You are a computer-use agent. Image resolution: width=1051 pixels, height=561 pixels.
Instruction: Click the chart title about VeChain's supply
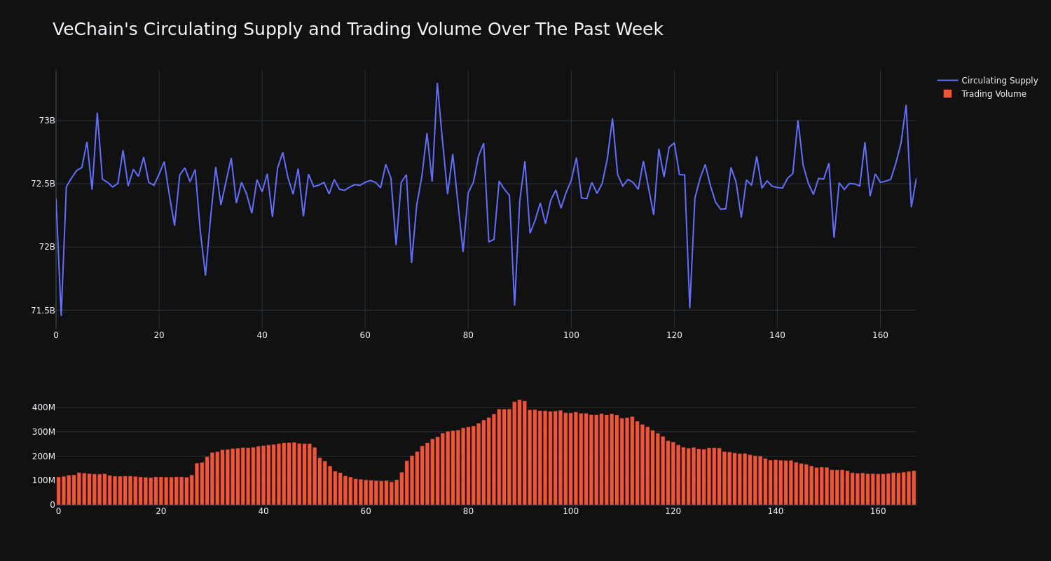pos(357,29)
